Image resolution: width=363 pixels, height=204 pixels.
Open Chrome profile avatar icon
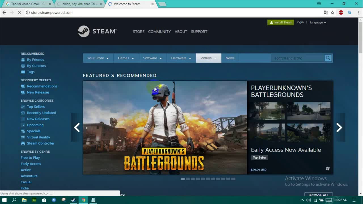pyautogui.click(x=319, y=4)
